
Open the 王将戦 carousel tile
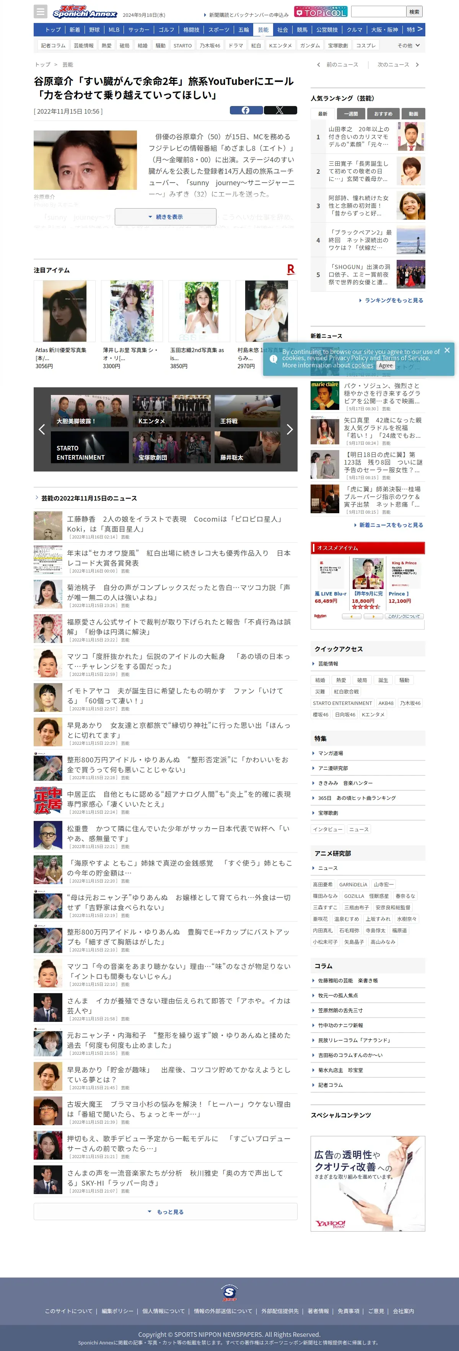pos(247,411)
